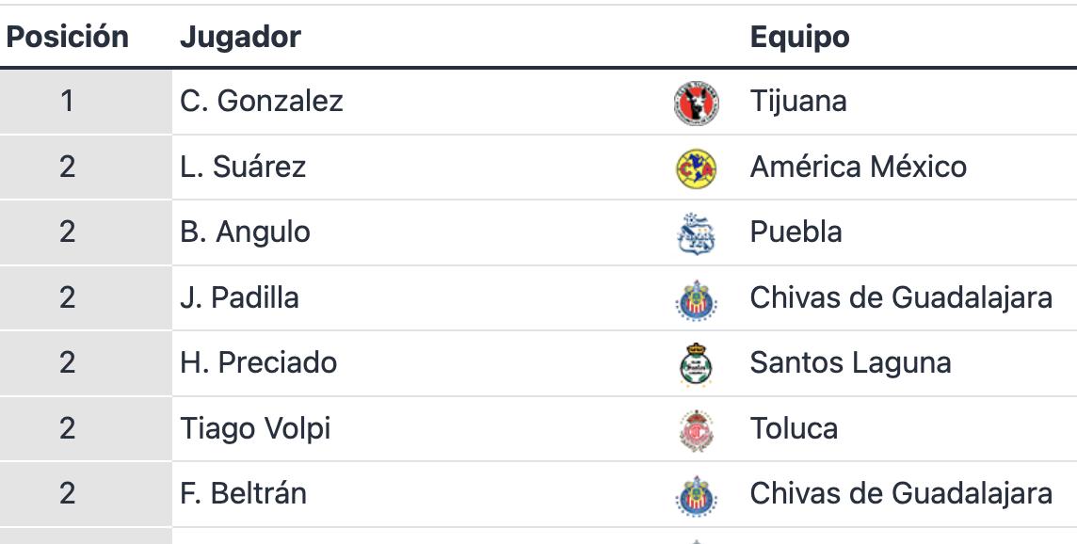The width and height of the screenshot is (1077, 544).
Task: Open player C. Gonzalez
Action: click(x=262, y=101)
